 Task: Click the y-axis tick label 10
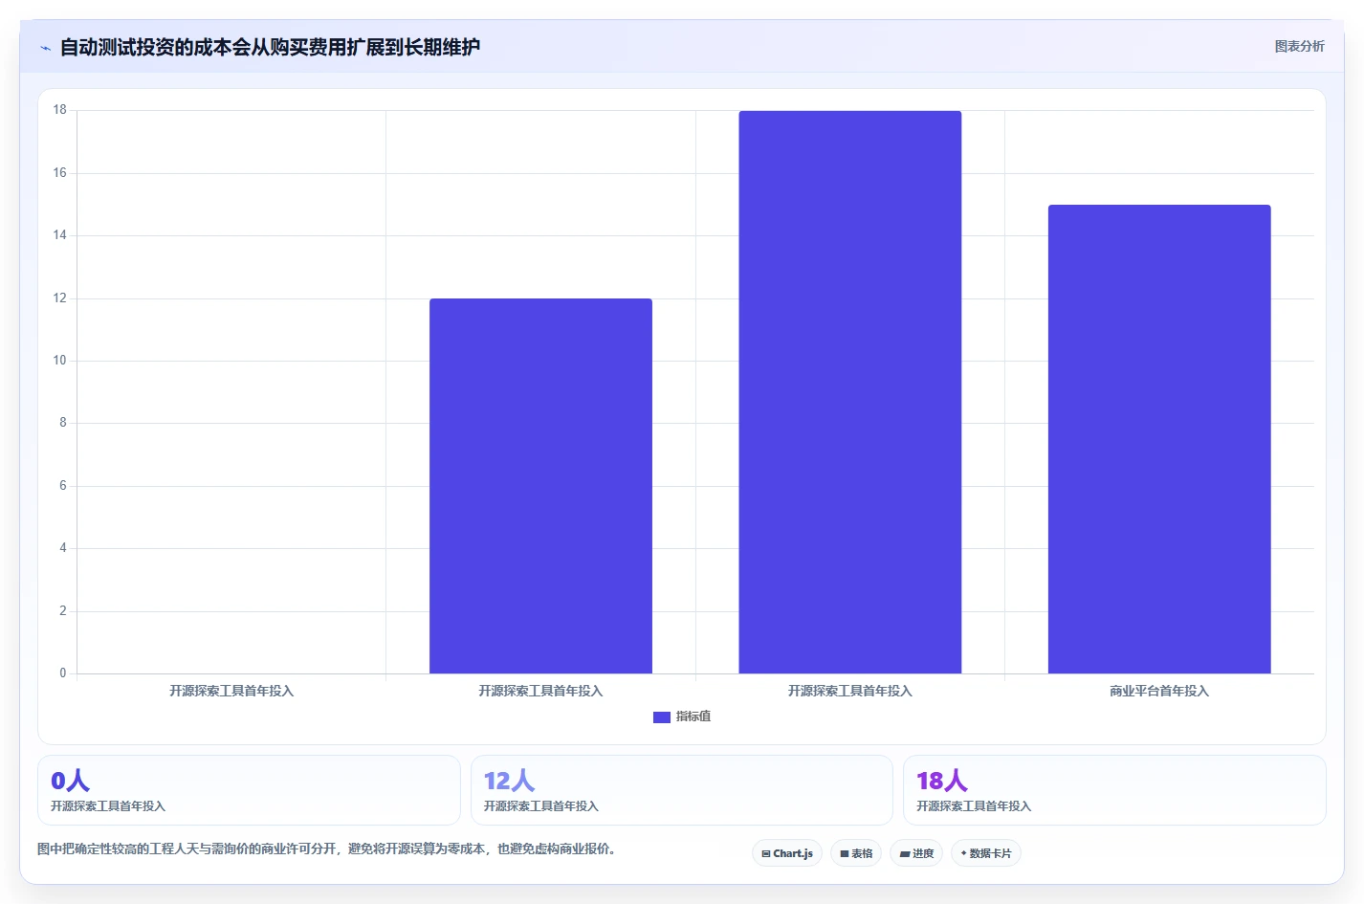click(60, 361)
